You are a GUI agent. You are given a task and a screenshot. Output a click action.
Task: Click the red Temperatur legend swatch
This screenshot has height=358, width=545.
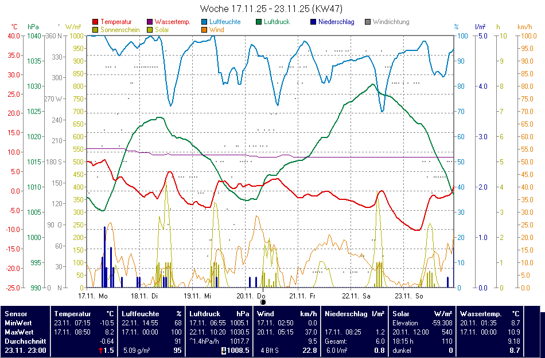click(95, 22)
